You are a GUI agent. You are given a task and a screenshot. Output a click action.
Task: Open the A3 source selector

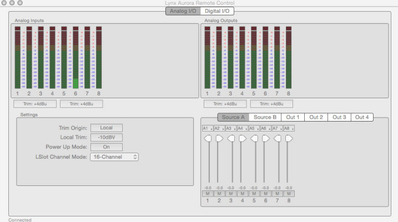coord(231,128)
